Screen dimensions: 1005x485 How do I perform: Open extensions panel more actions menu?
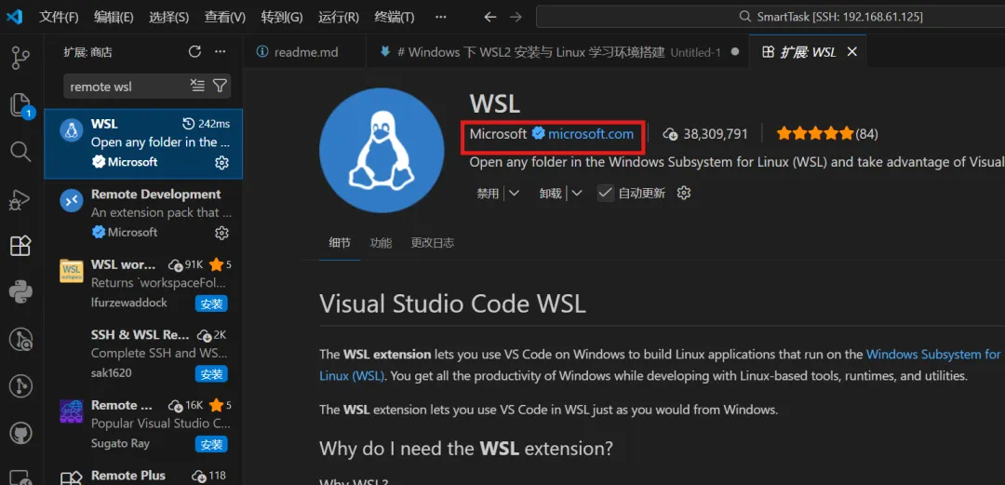(x=220, y=52)
